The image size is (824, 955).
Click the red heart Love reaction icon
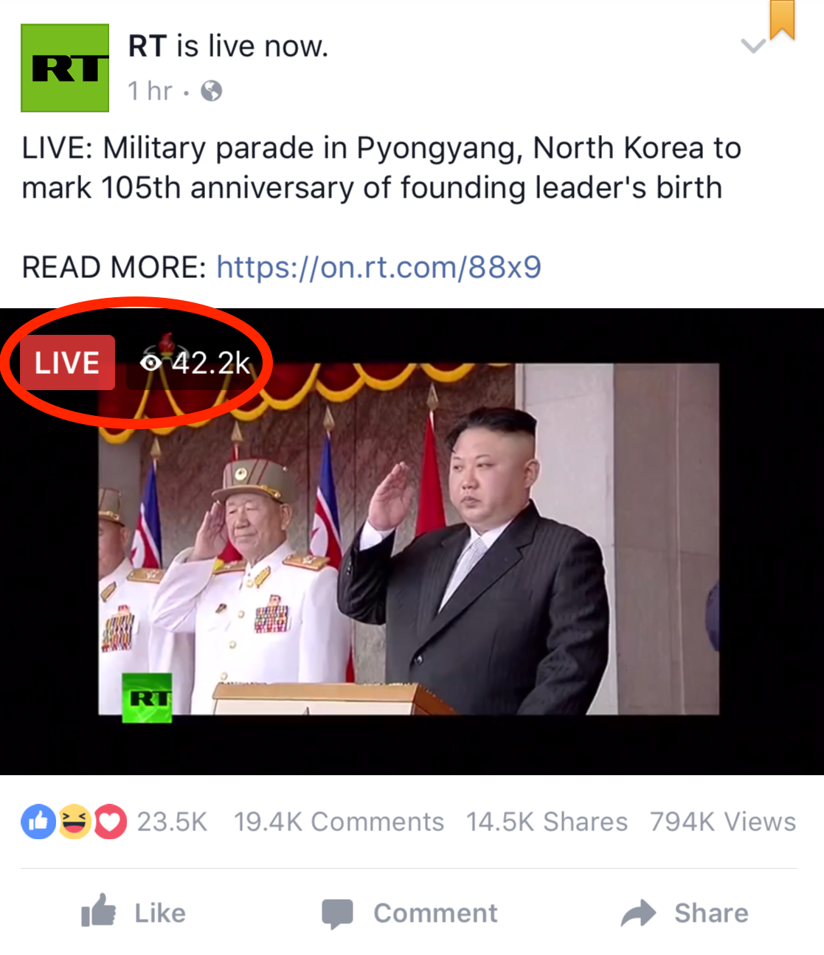point(110,822)
